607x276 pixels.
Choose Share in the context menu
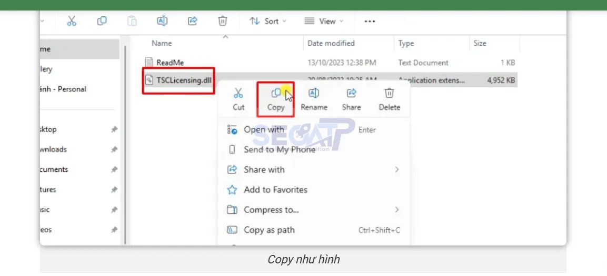pos(351,99)
